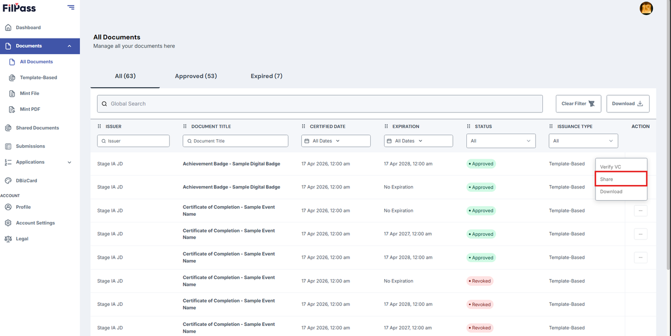Image resolution: width=671 pixels, height=336 pixels.
Task: Click the Account Settings gear icon
Action: pyautogui.click(x=8, y=223)
